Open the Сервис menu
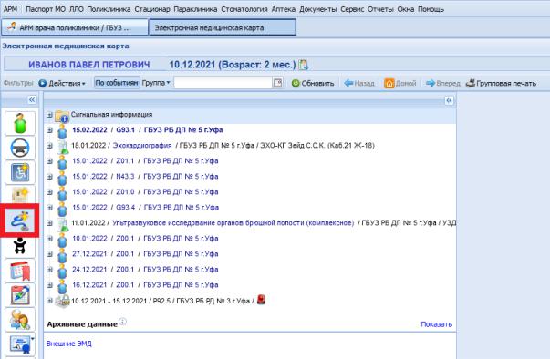This screenshot has width=550, height=359. coord(352,9)
